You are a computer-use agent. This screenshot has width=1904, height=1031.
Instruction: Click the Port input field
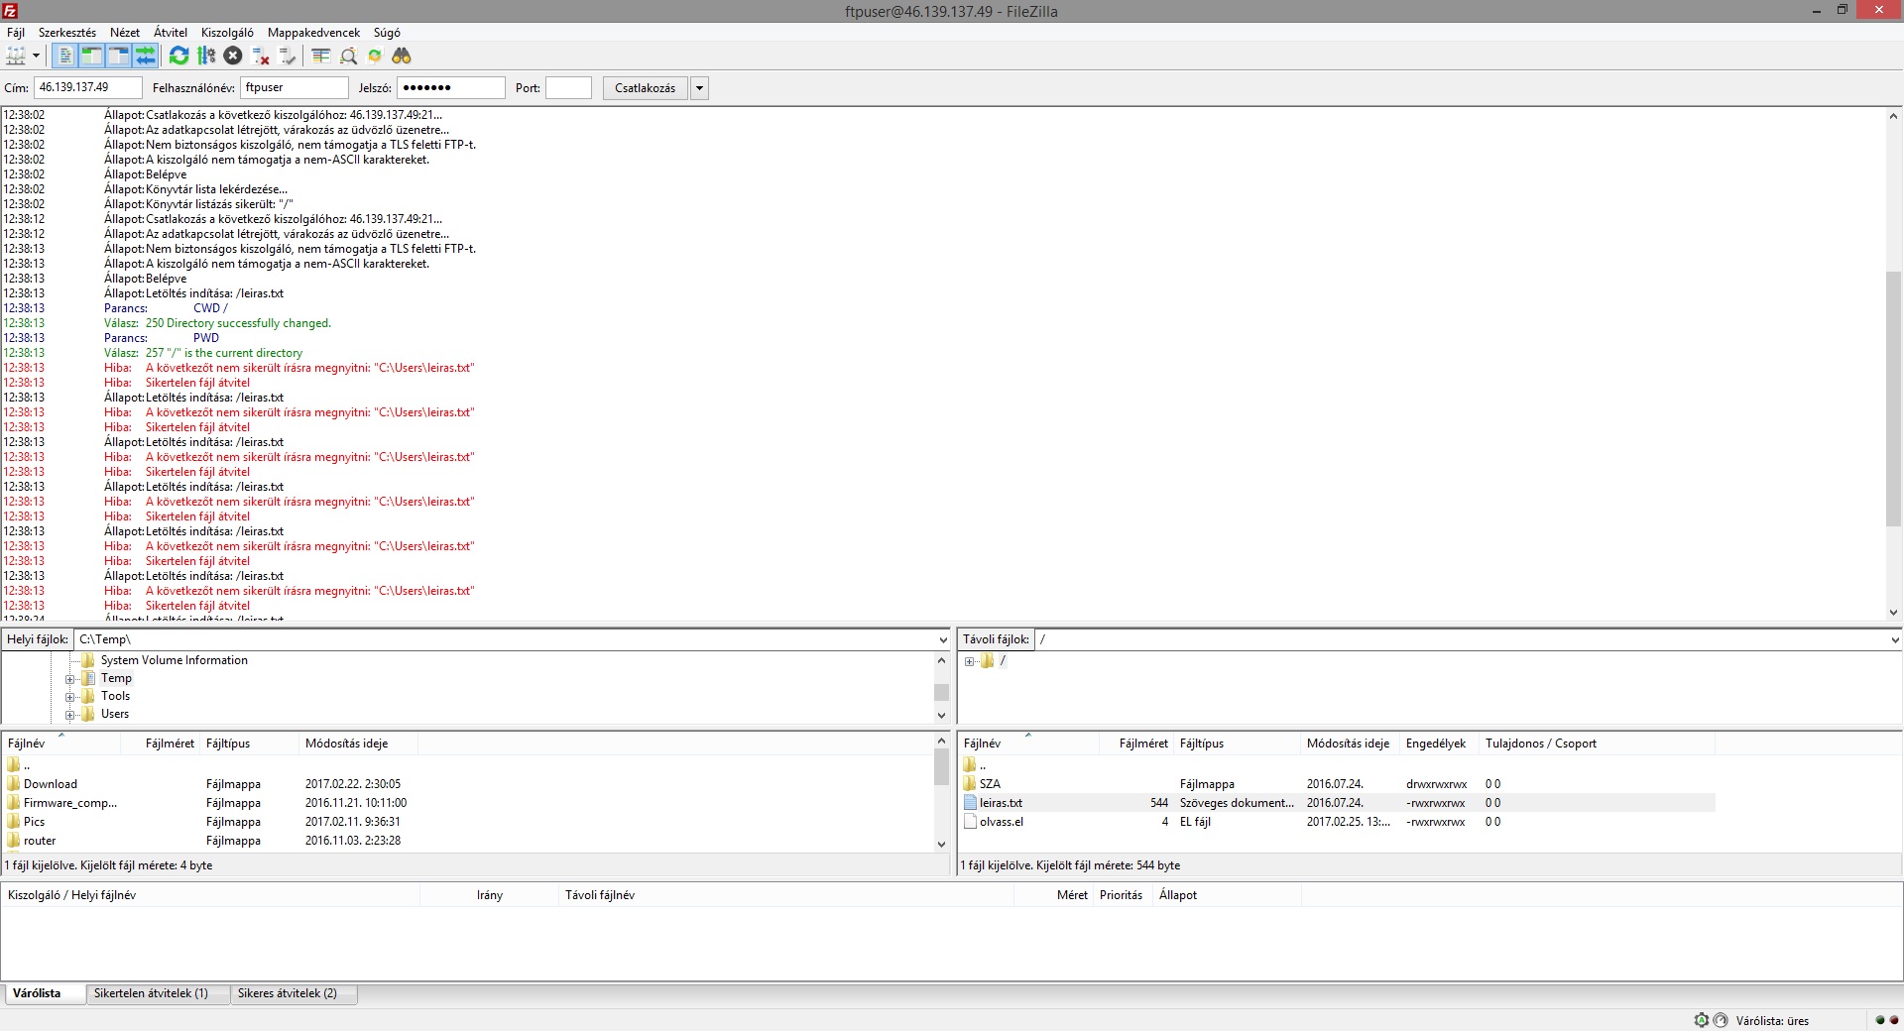(569, 88)
